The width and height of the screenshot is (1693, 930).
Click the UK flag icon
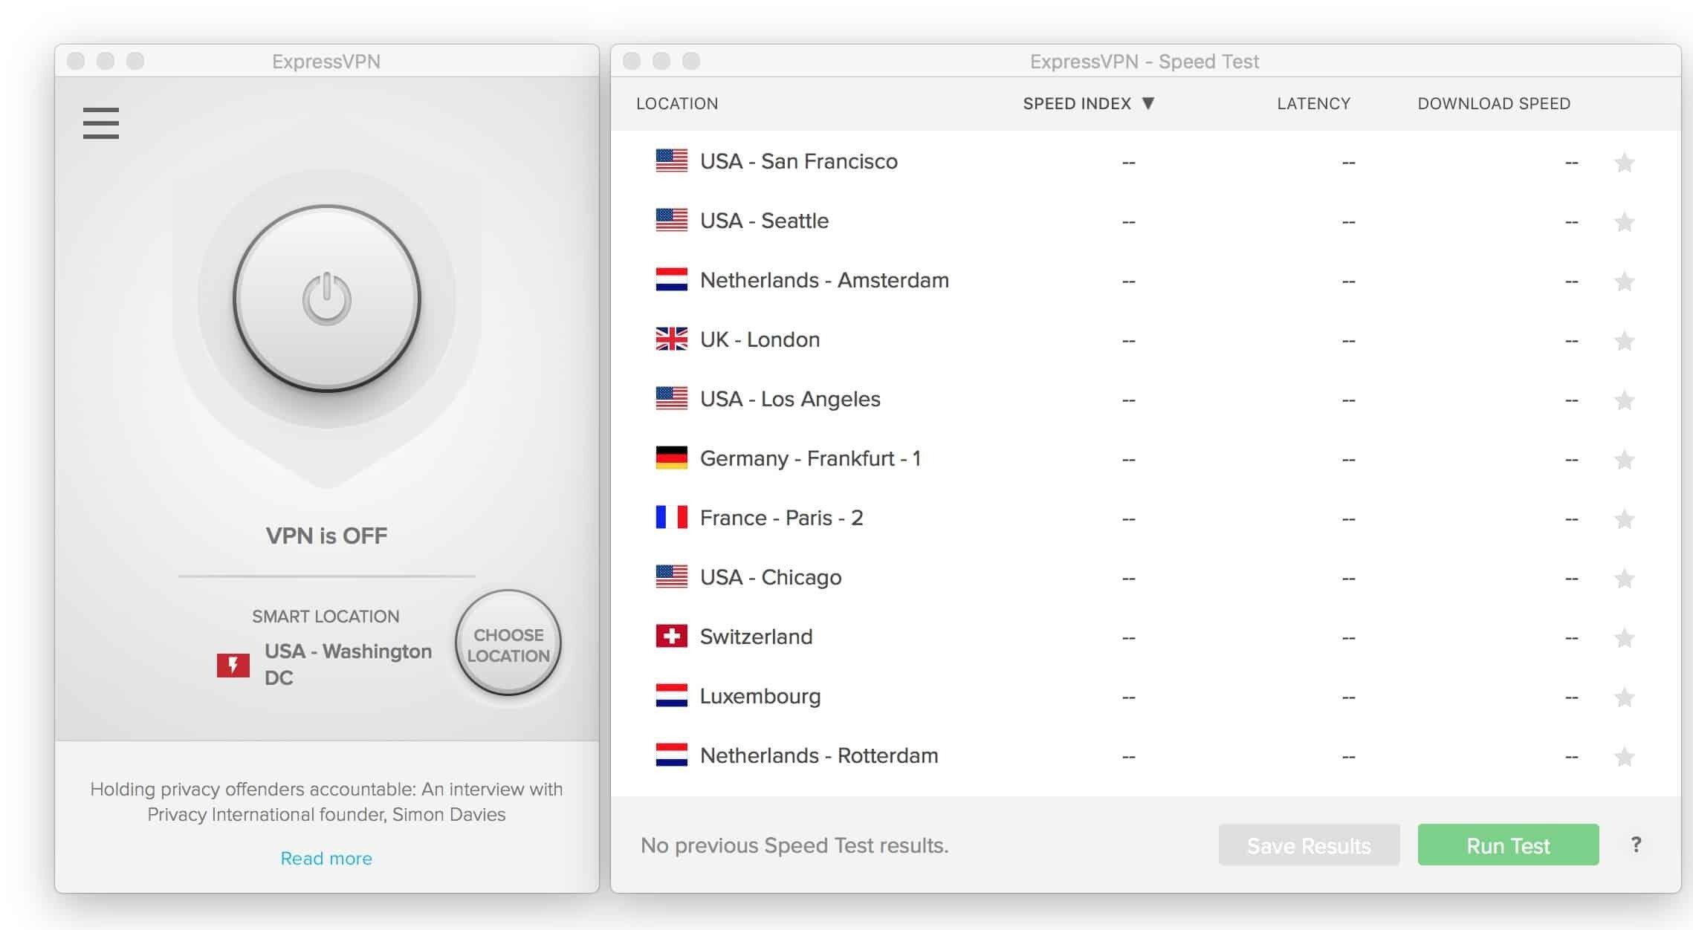pos(671,339)
